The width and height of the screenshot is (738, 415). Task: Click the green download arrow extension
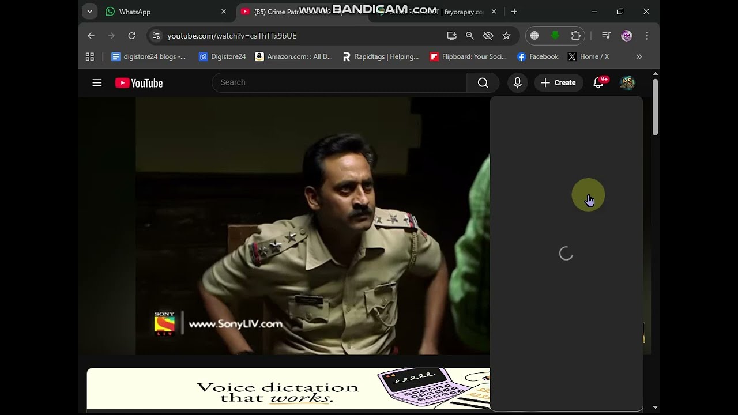click(x=555, y=36)
